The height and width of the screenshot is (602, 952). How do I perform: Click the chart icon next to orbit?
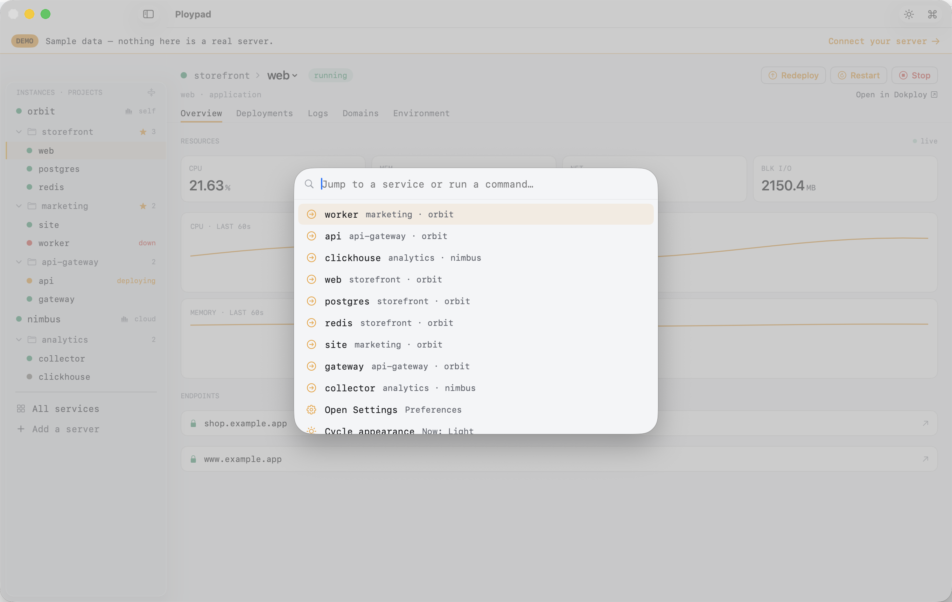point(128,111)
